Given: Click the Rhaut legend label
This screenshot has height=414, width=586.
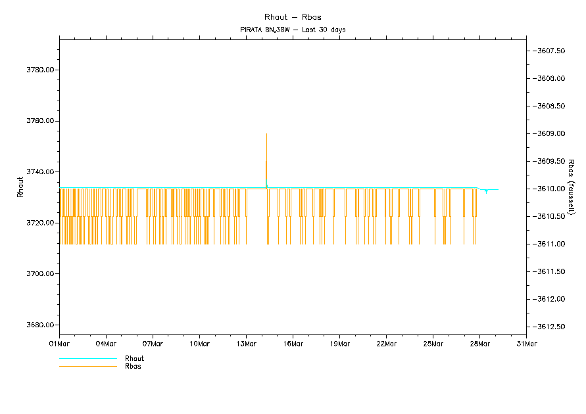Looking at the screenshot, I should pyautogui.click(x=134, y=359).
